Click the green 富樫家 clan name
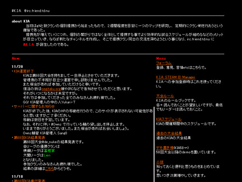Viewport: 242px width, 182px height. (x=49, y=151)
